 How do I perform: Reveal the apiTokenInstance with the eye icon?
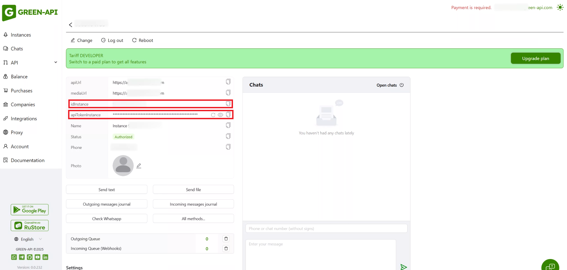pyautogui.click(x=220, y=115)
